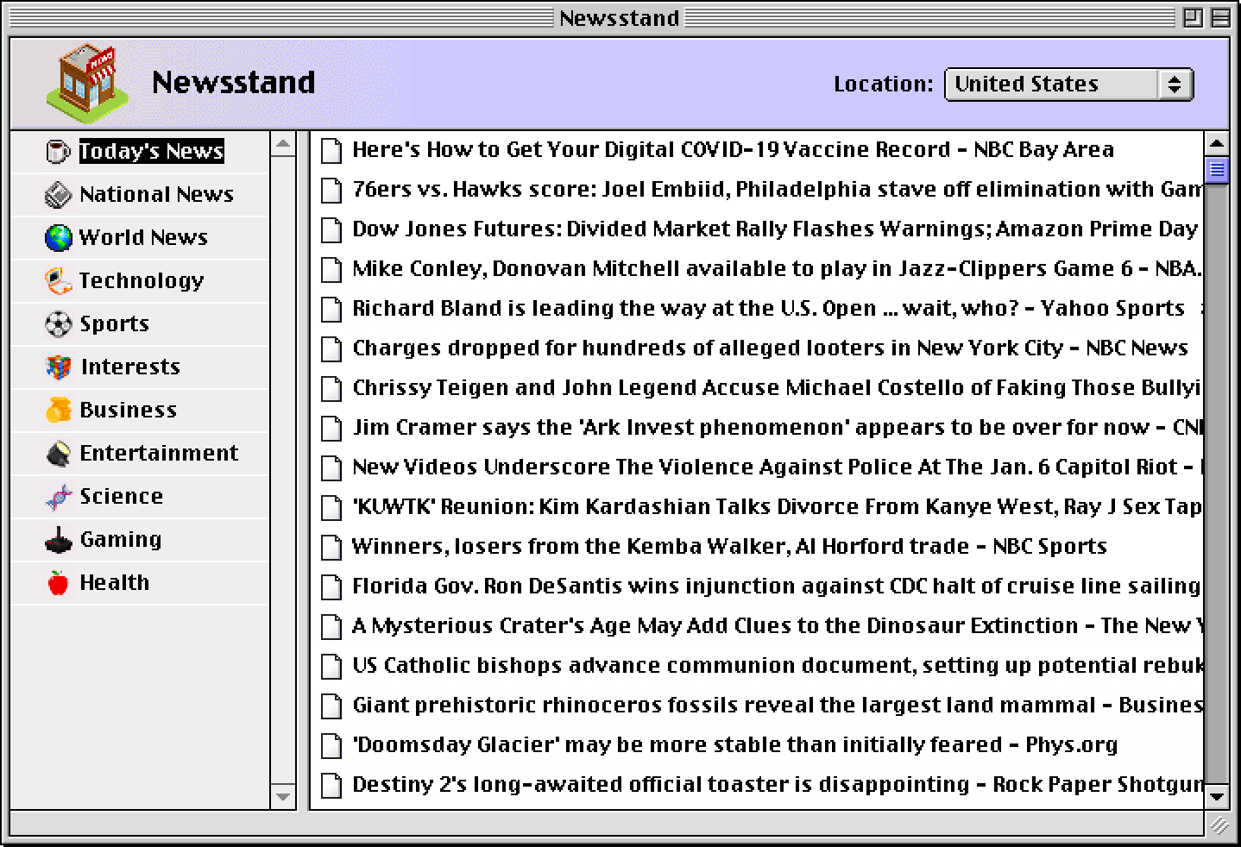Switch to the Today's News section
Image resolution: width=1241 pixels, height=847 pixels.
tap(151, 151)
